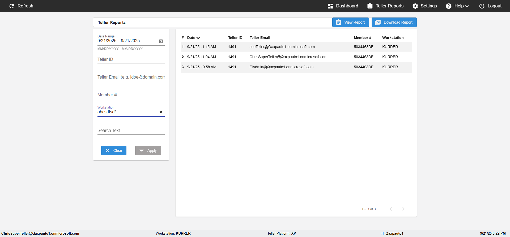Screen dimensions: 510x237
Task: Click the Teller ID column header
Action: coord(235,38)
